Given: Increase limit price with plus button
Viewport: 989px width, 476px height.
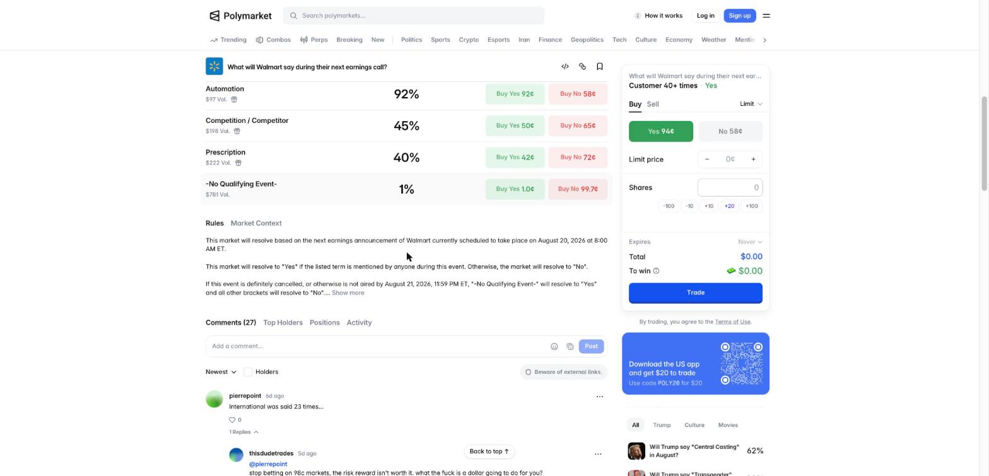Looking at the screenshot, I should click(x=753, y=160).
